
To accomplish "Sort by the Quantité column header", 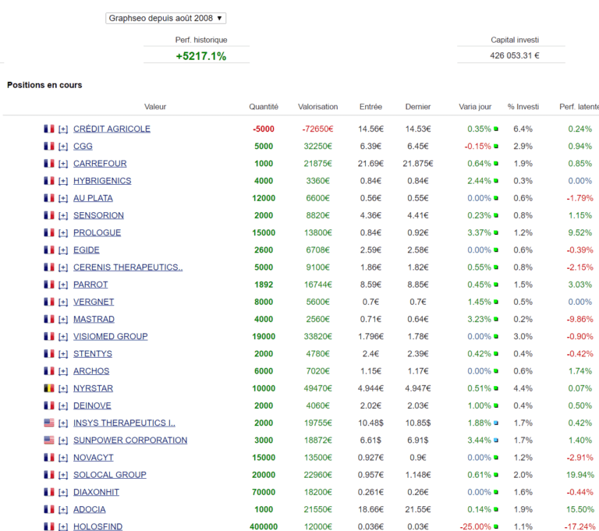I will tap(264, 107).
